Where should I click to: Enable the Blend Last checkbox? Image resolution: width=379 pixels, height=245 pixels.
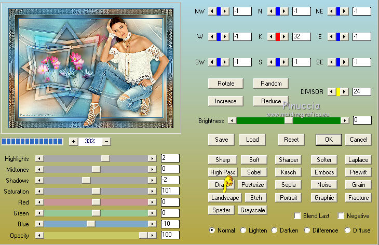coord(297,216)
